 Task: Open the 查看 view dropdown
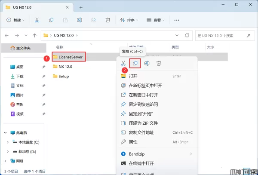coord(156,20)
